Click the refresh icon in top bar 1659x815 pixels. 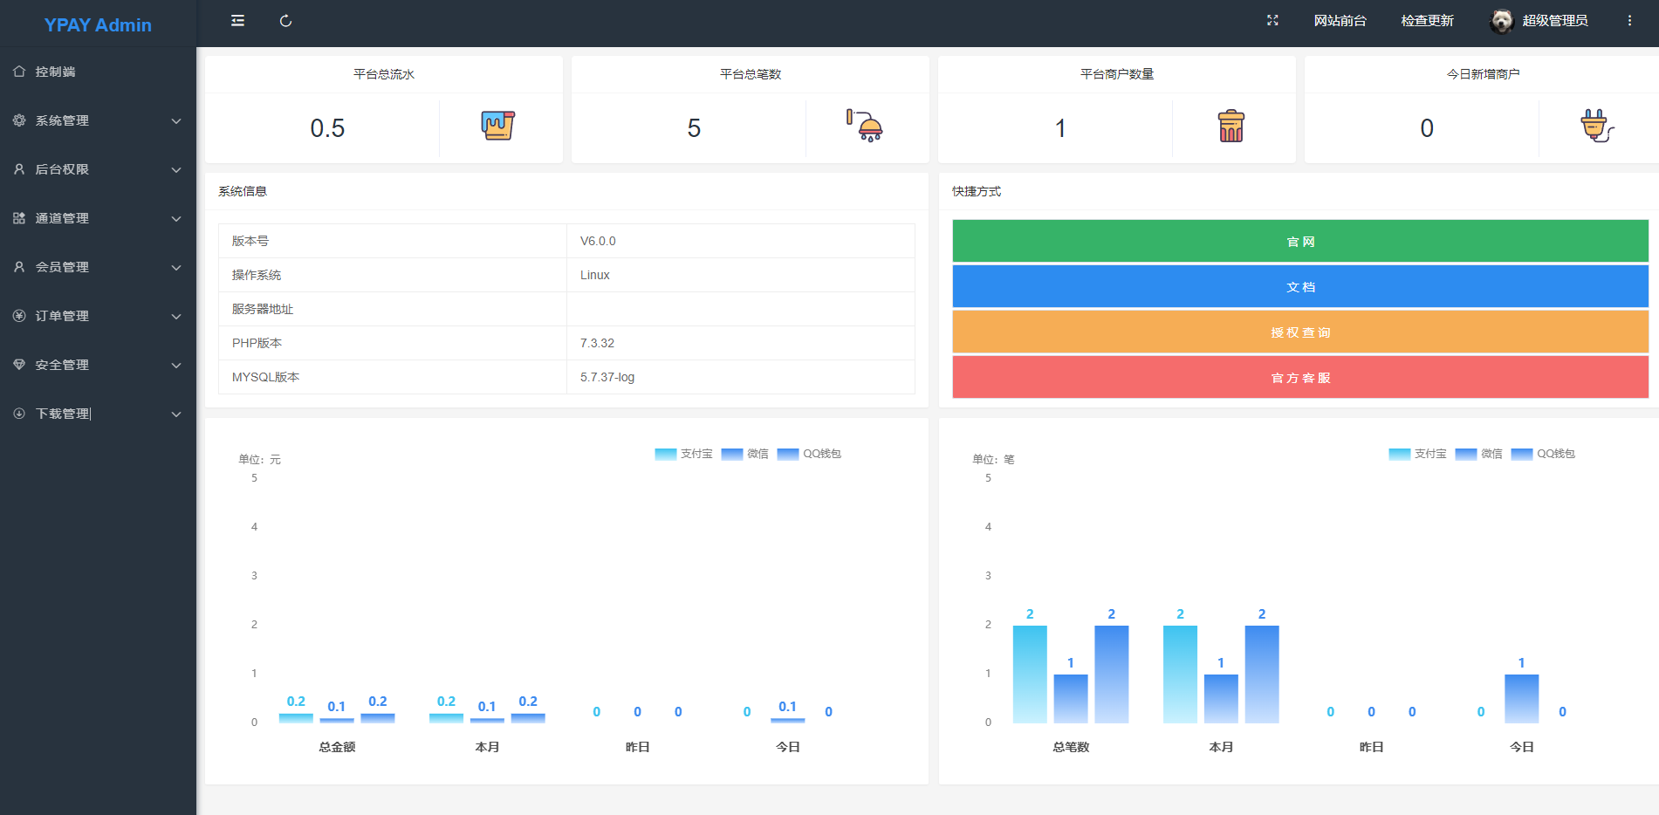(x=285, y=21)
